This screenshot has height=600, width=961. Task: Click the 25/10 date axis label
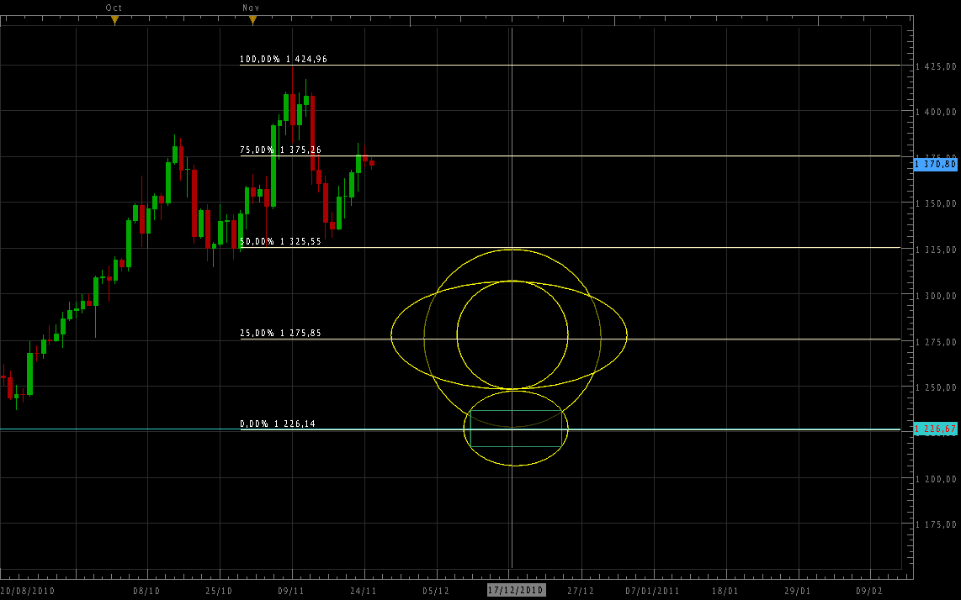219,592
